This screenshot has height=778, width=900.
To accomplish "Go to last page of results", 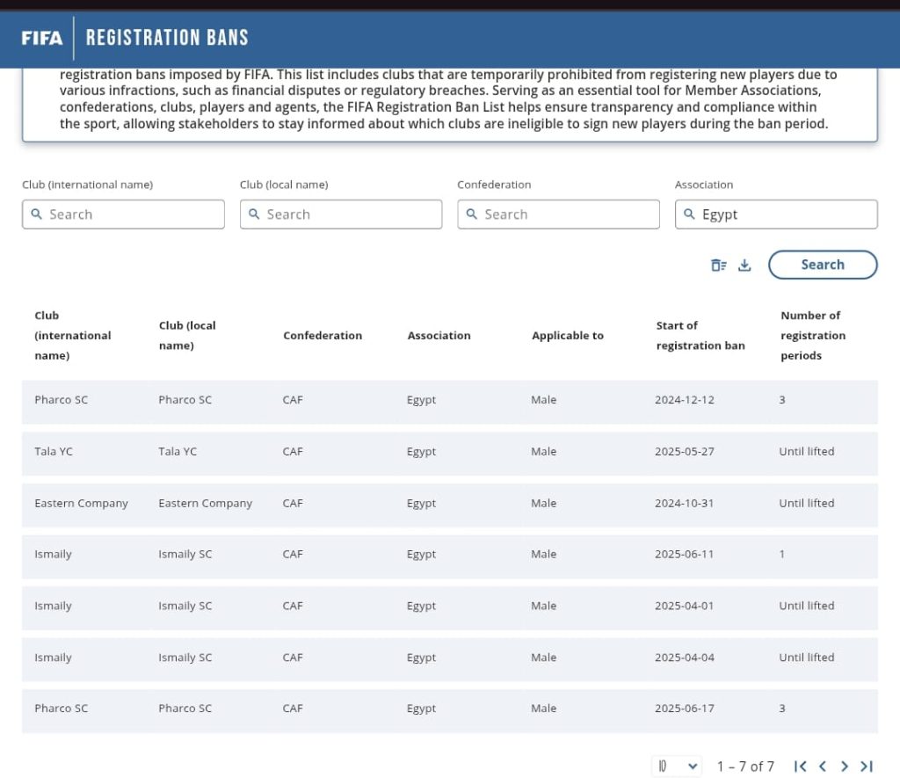I will tap(867, 766).
